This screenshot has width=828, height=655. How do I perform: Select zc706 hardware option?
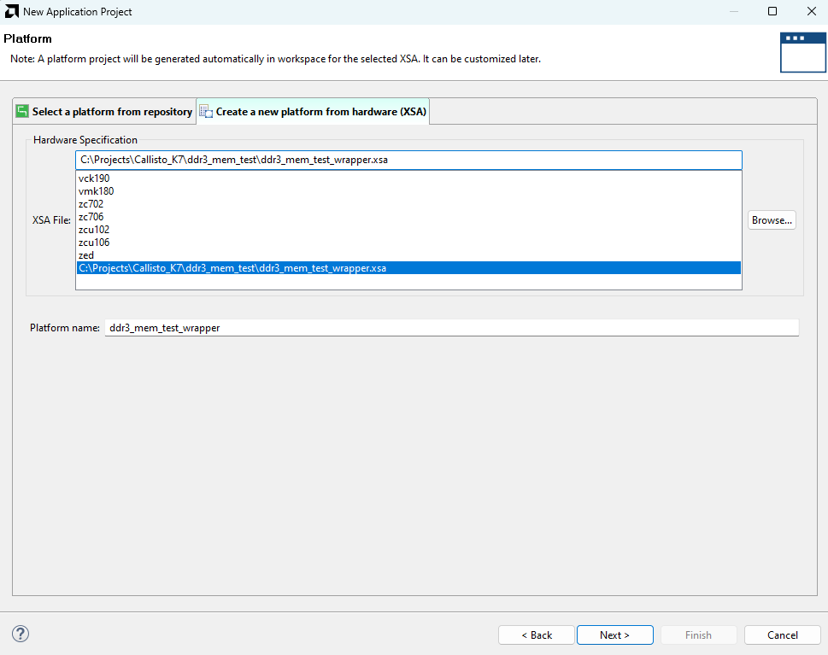pyautogui.click(x=92, y=217)
